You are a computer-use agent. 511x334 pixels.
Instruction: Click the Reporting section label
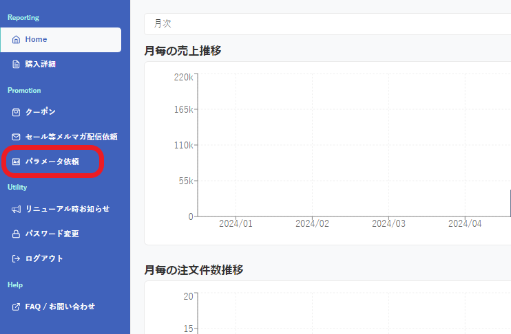coord(23,18)
